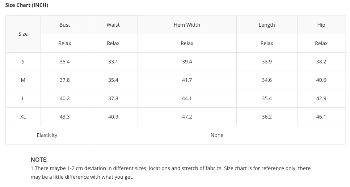
Task: Click the Length column header
Action: pyautogui.click(x=267, y=25)
